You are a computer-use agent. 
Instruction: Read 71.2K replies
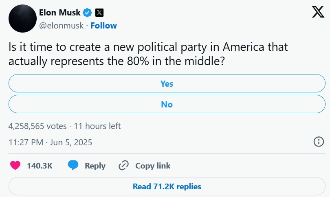pyautogui.click(x=167, y=186)
